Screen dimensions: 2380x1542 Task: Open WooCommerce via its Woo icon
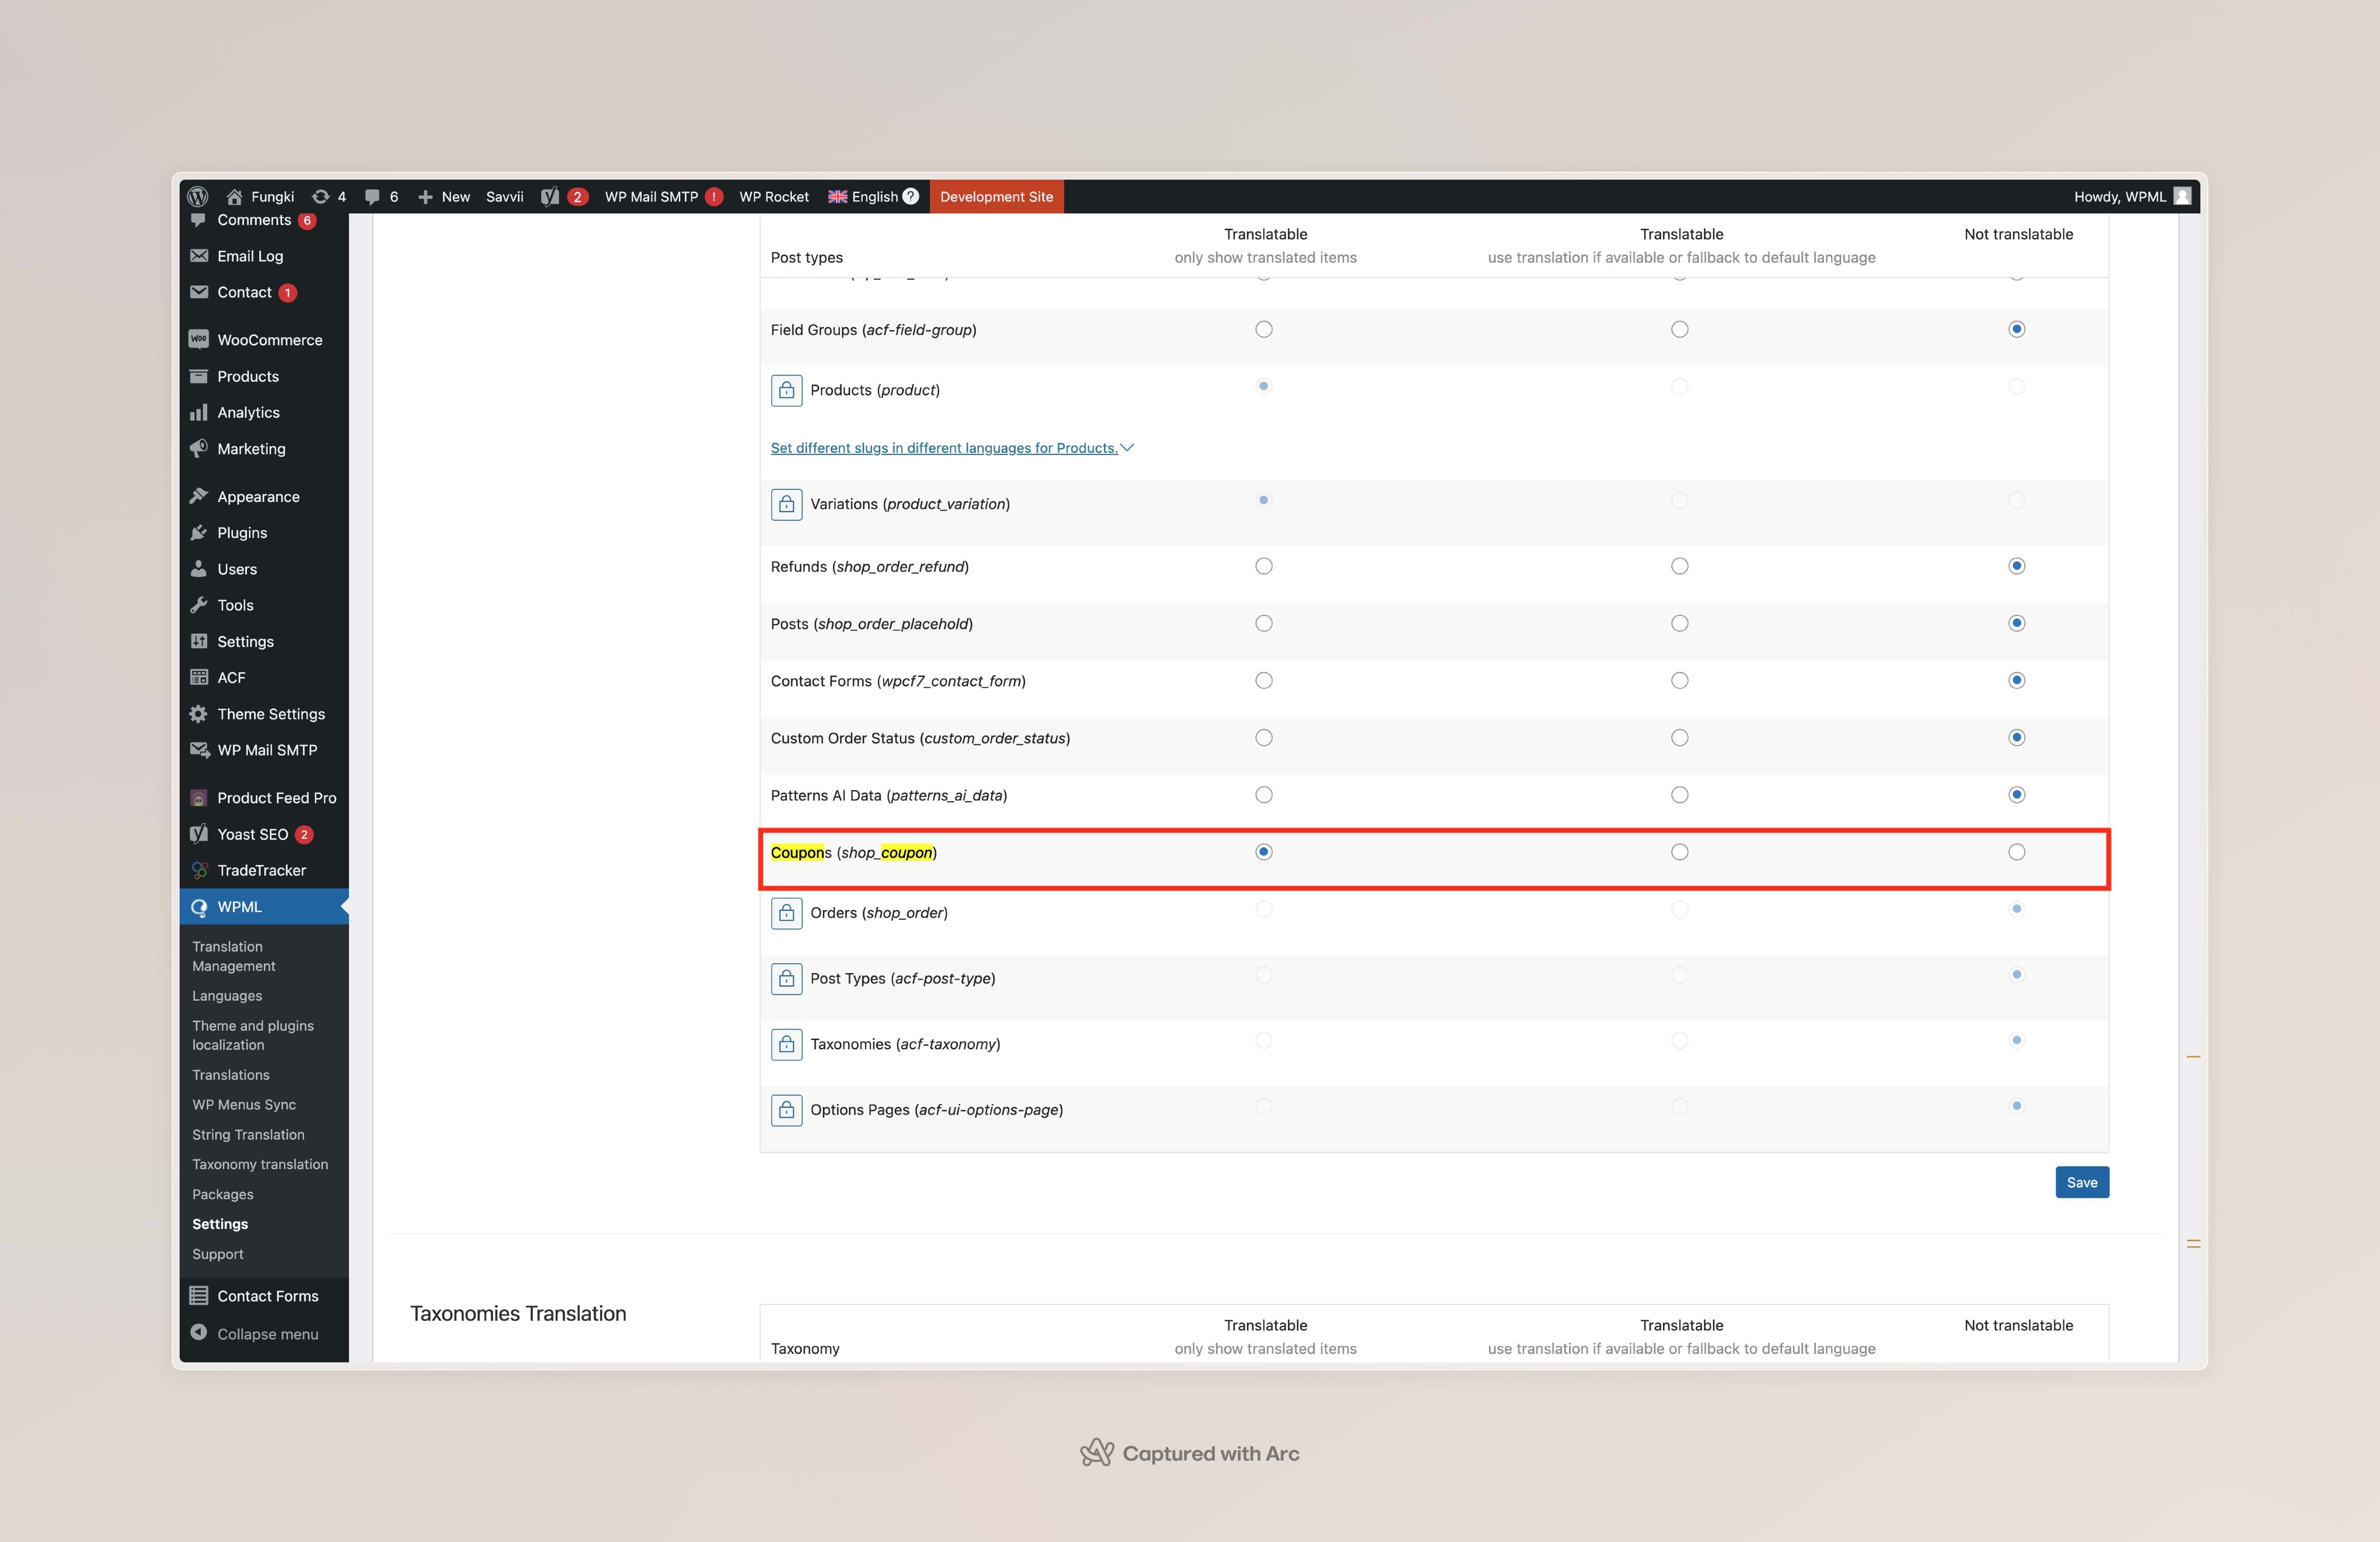(199, 340)
